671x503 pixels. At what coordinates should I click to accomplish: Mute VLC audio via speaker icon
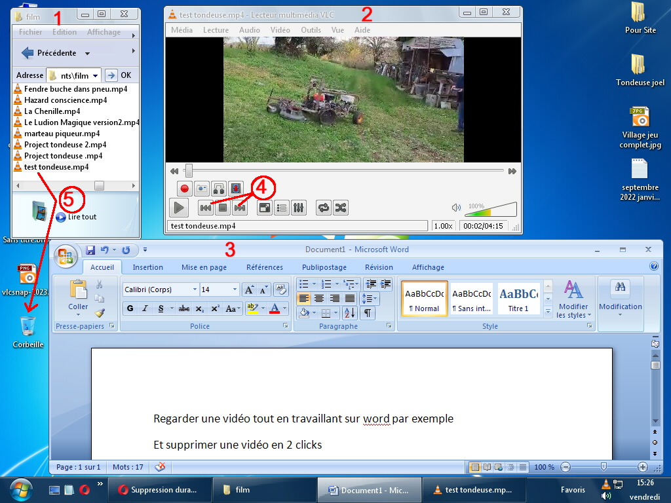tap(456, 208)
